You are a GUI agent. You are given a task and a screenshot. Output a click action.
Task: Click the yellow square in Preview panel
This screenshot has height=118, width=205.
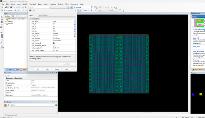coord(201,94)
